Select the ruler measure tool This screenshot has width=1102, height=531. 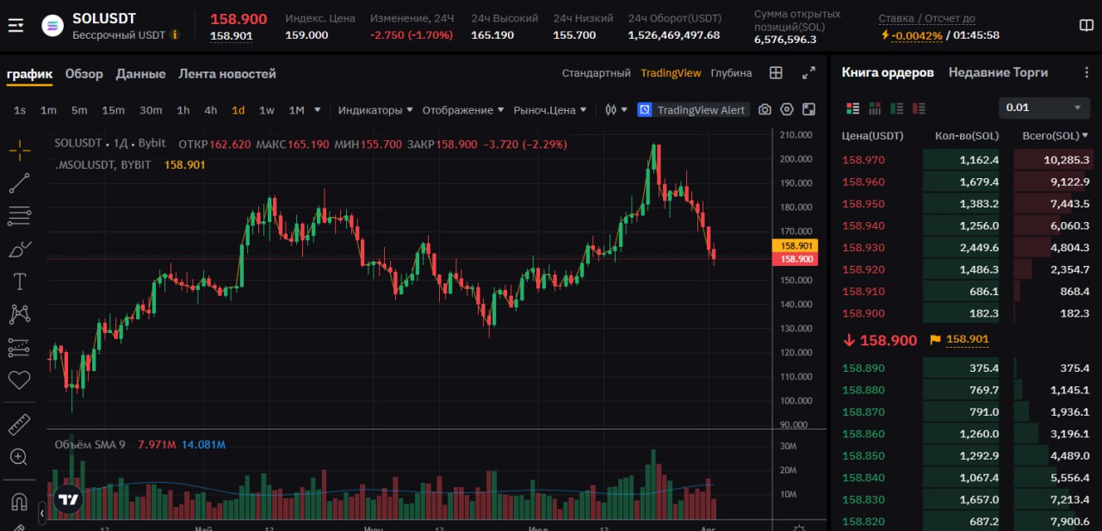[19, 424]
